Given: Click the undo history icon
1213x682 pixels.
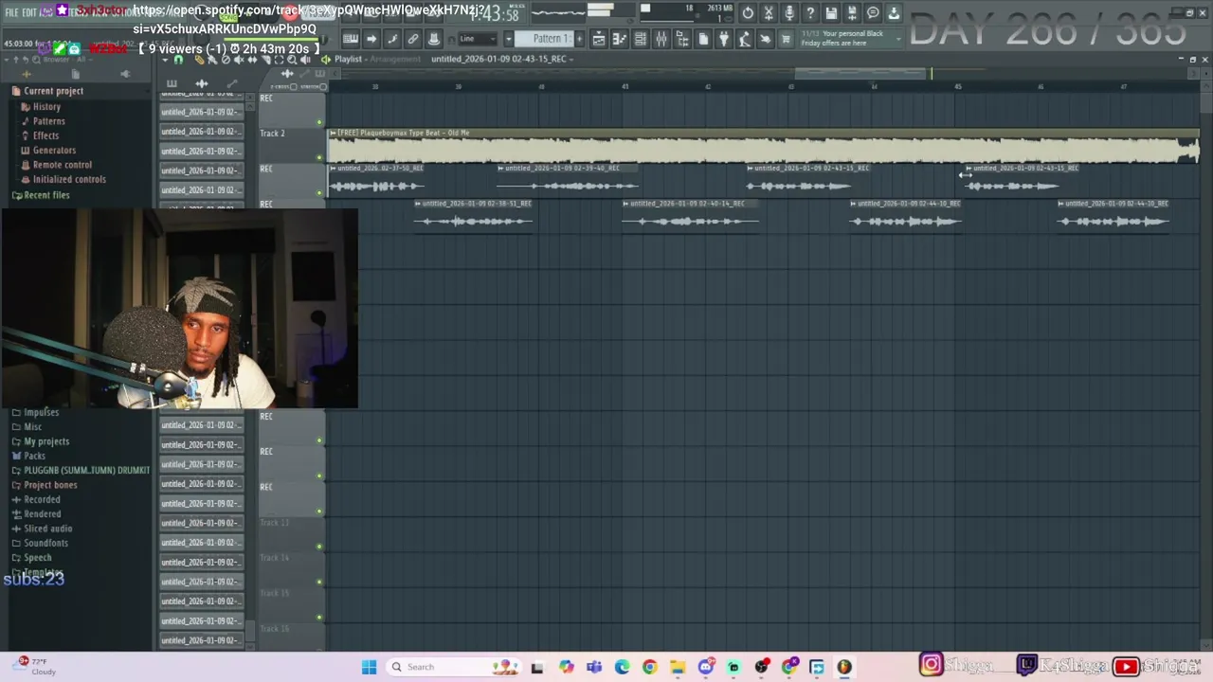Looking at the screenshot, I should 748,12.
